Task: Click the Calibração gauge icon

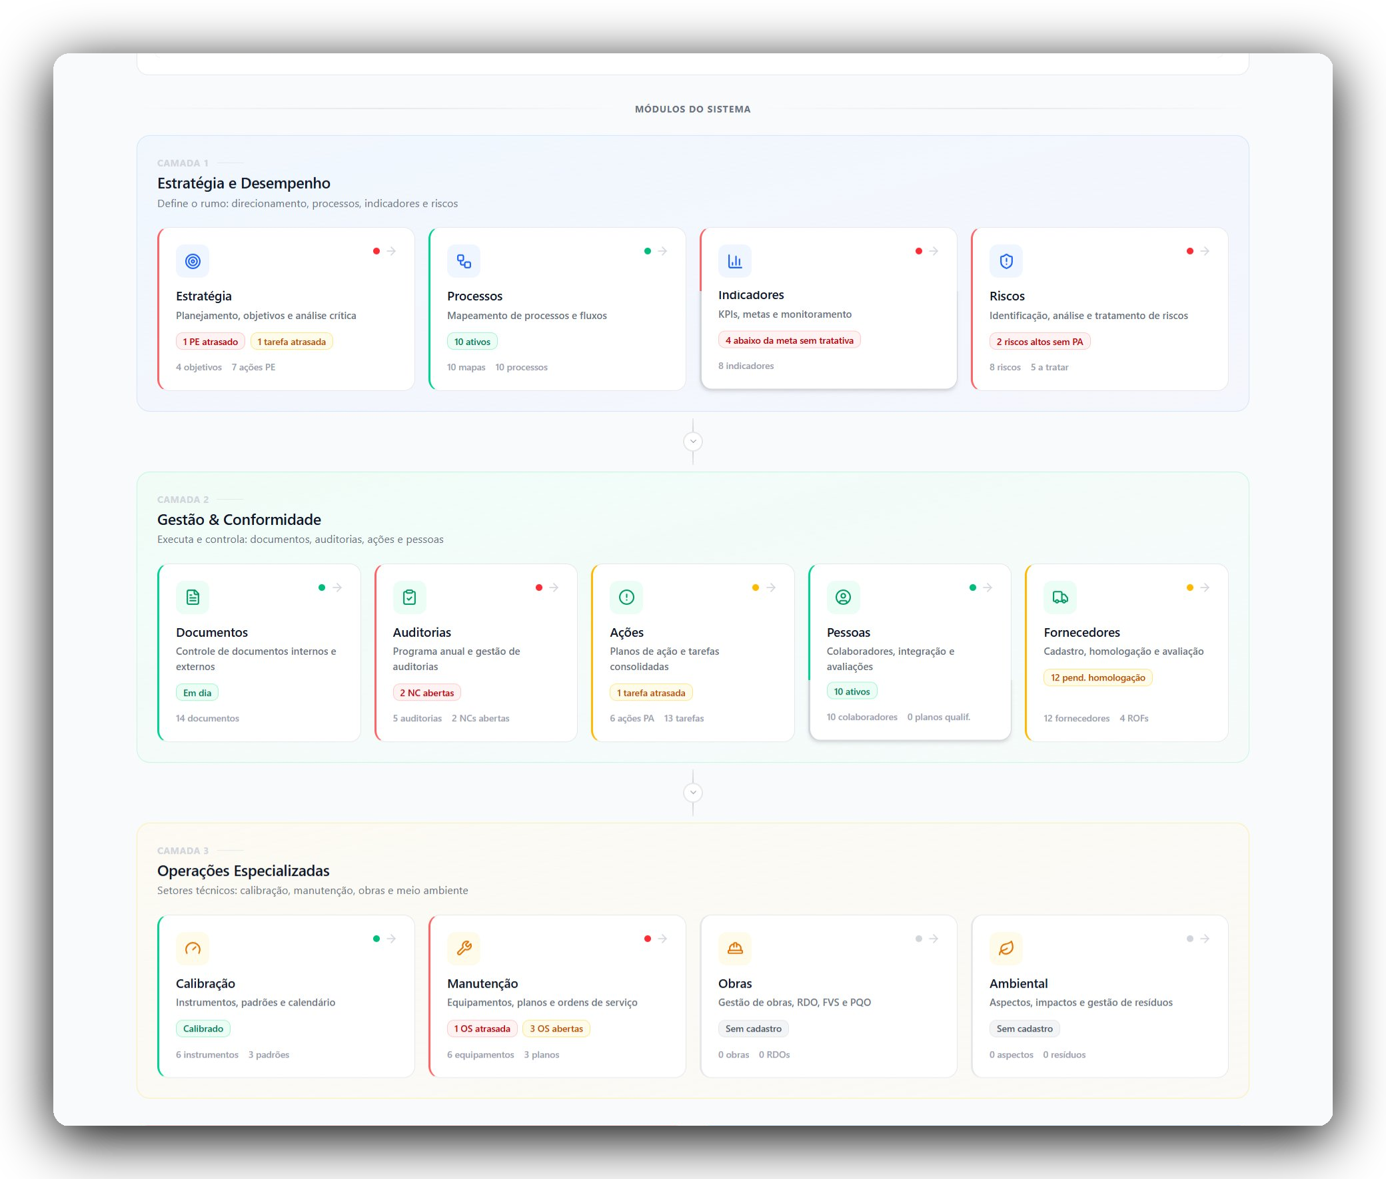Action: pyautogui.click(x=193, y=949)
